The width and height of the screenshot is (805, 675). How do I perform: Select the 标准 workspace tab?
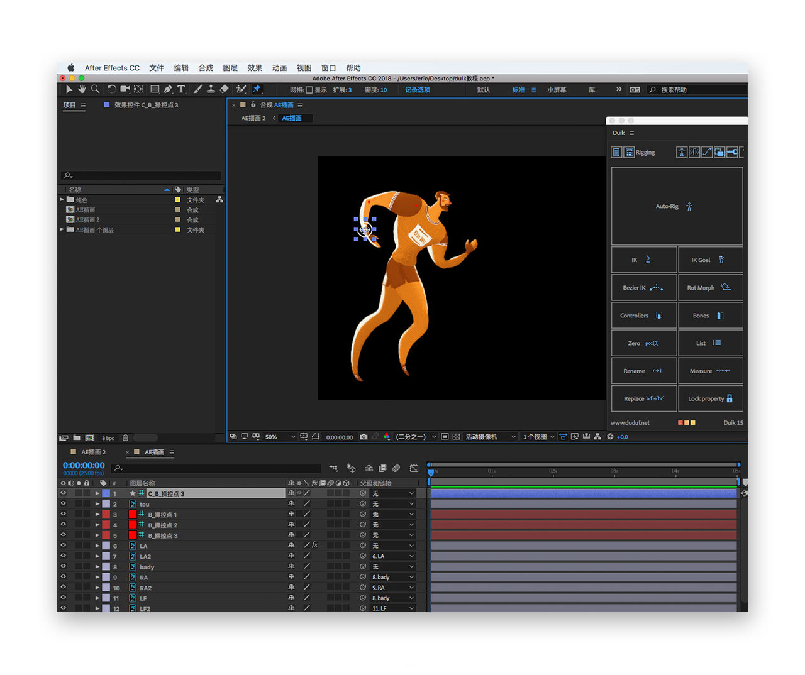(518, 90)
